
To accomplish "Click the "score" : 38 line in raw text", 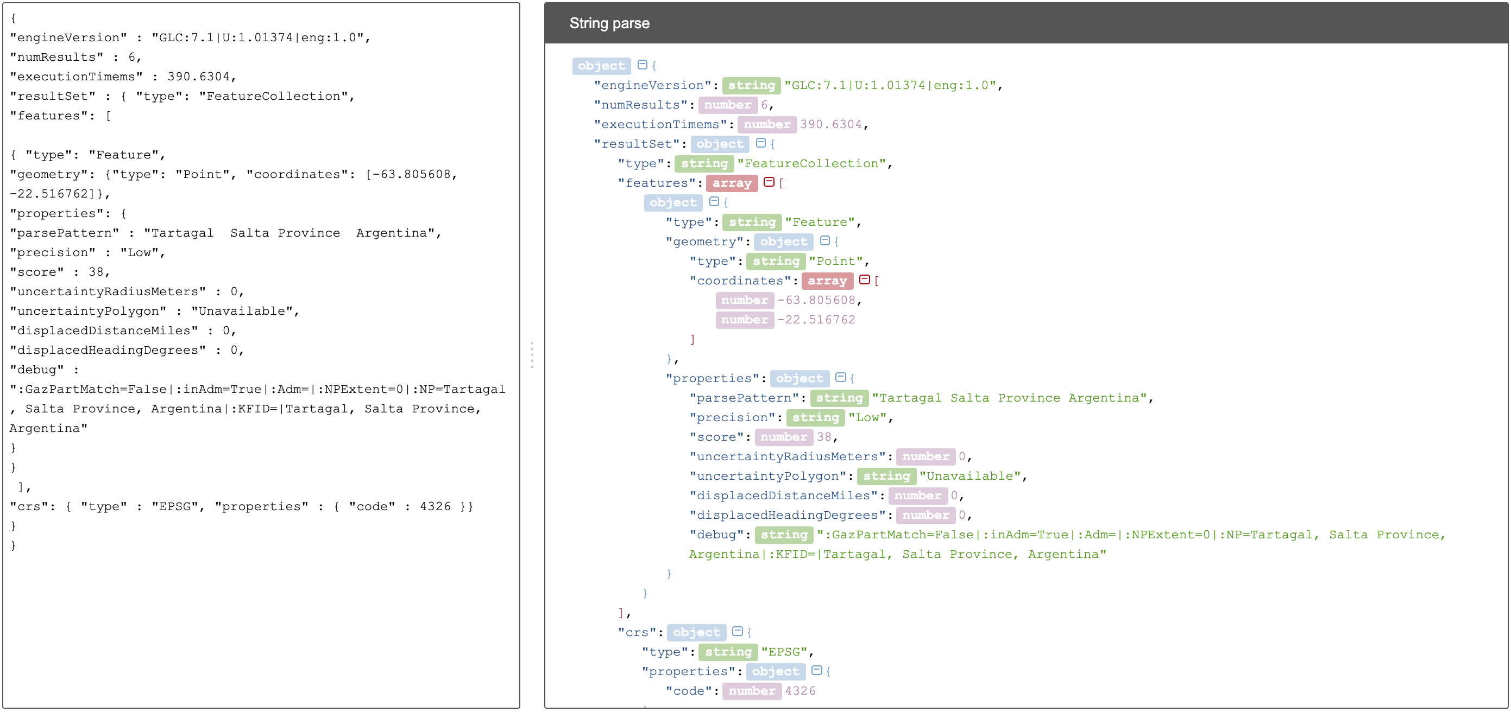I will [60, 272].
